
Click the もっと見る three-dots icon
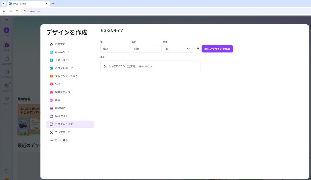click(x=51, y=140)
